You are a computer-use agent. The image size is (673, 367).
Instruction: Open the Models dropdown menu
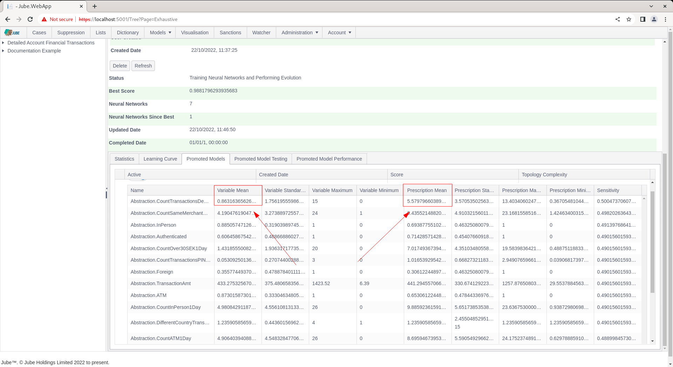pos(160,33)
